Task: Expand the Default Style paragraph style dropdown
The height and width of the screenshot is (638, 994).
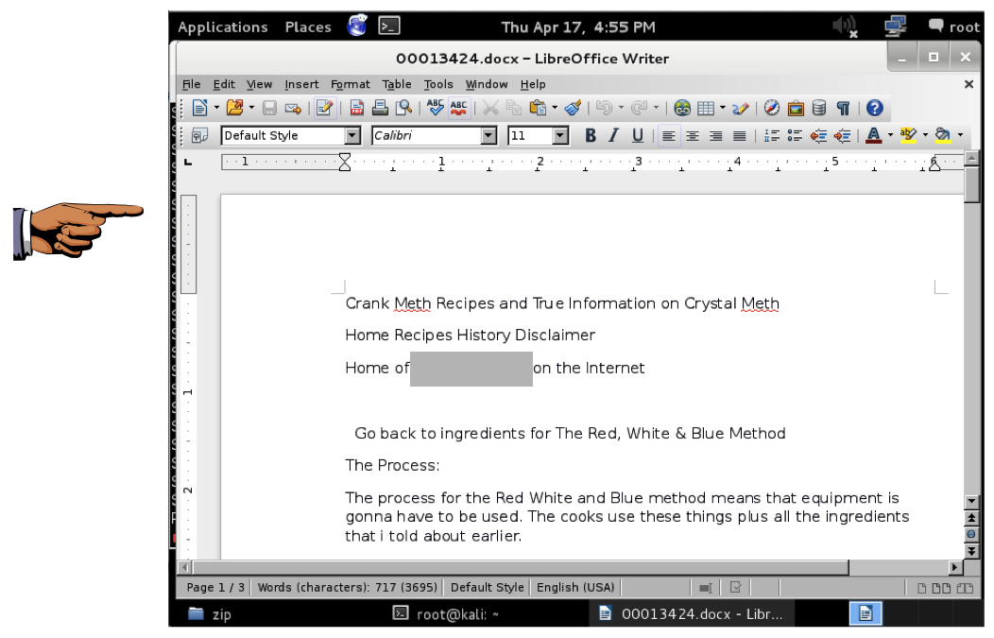Action: (x=352, y=136)
